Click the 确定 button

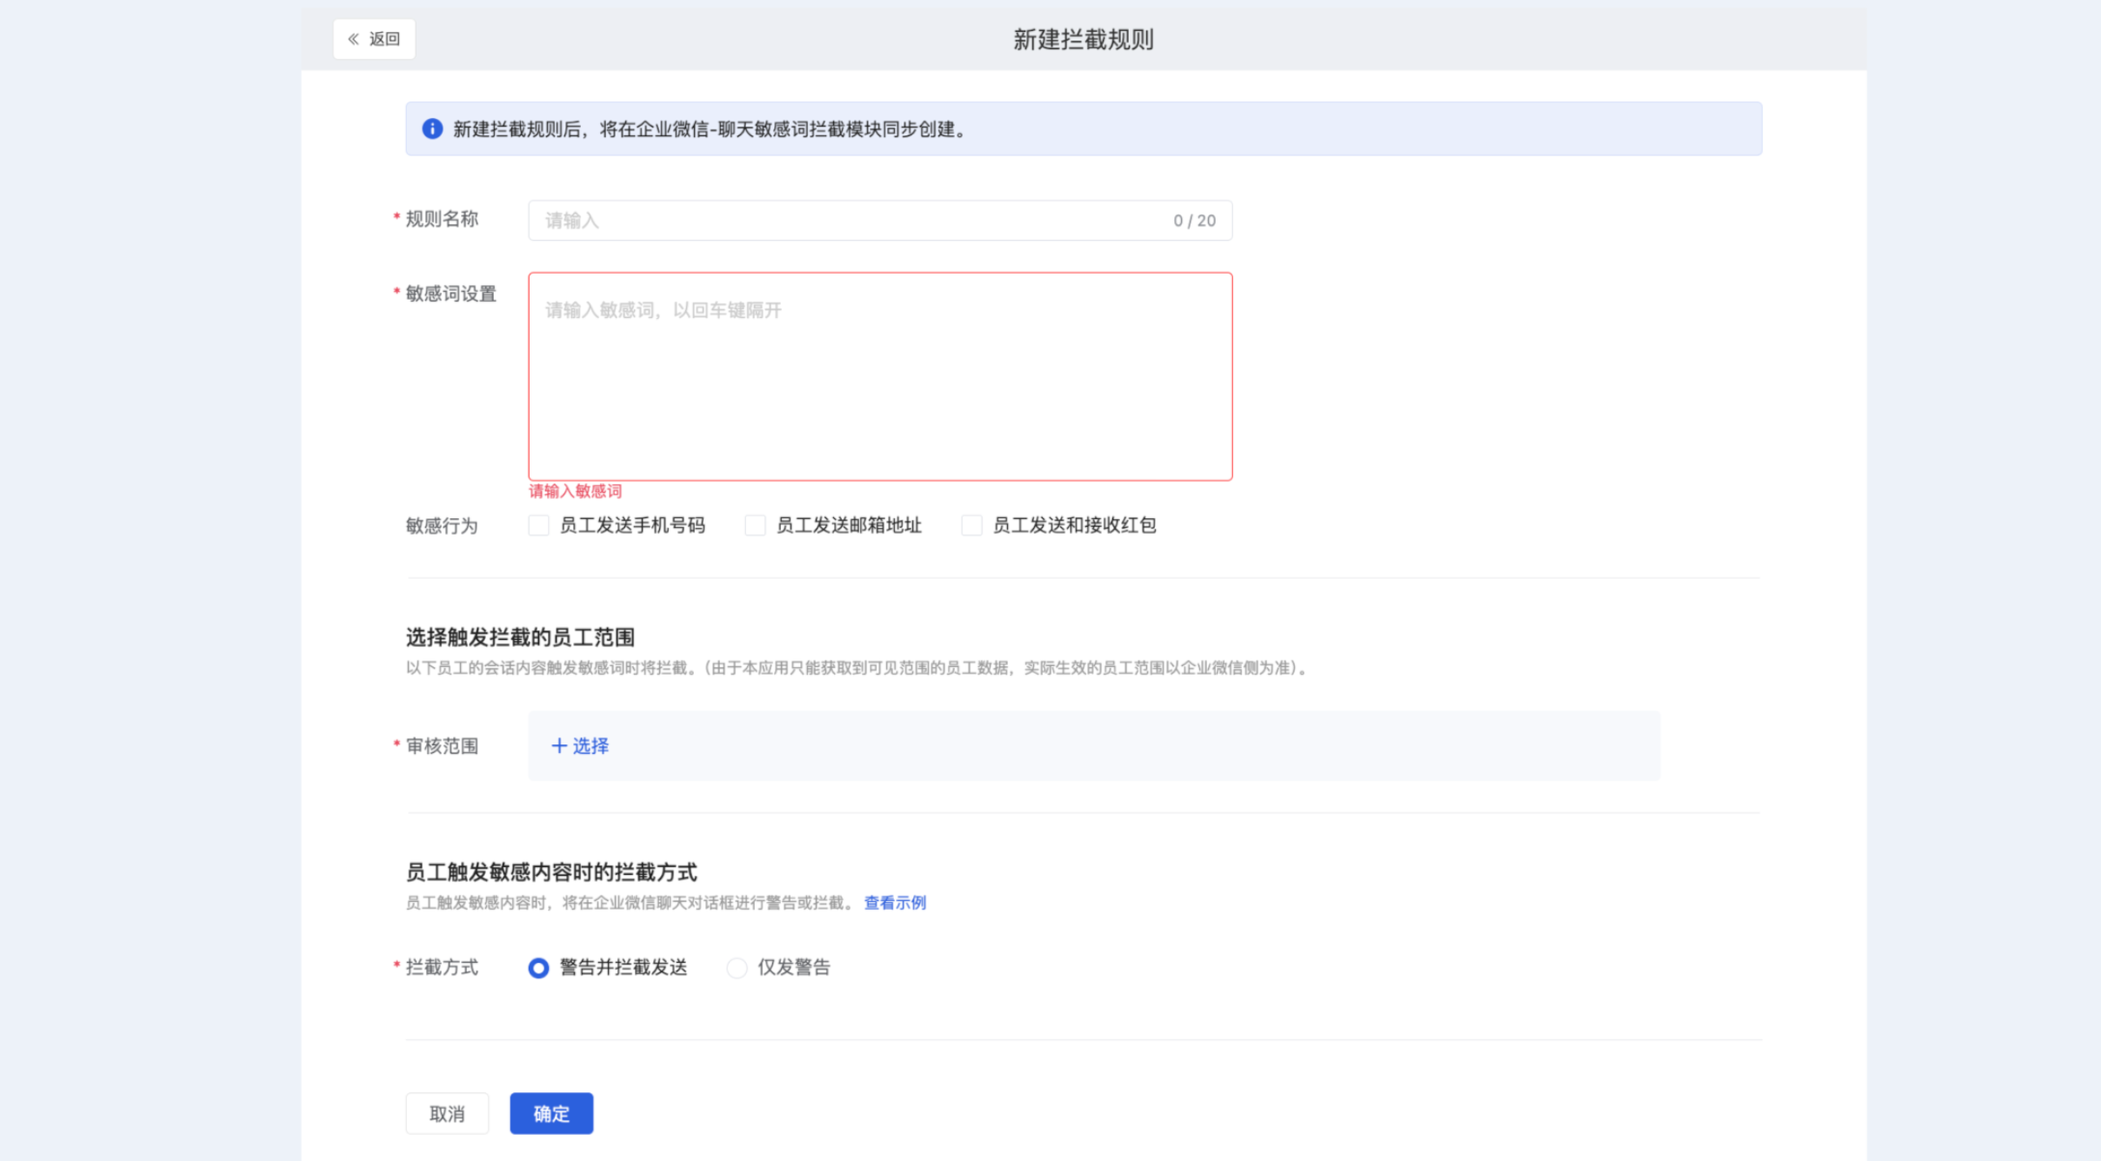(551, 1114)
